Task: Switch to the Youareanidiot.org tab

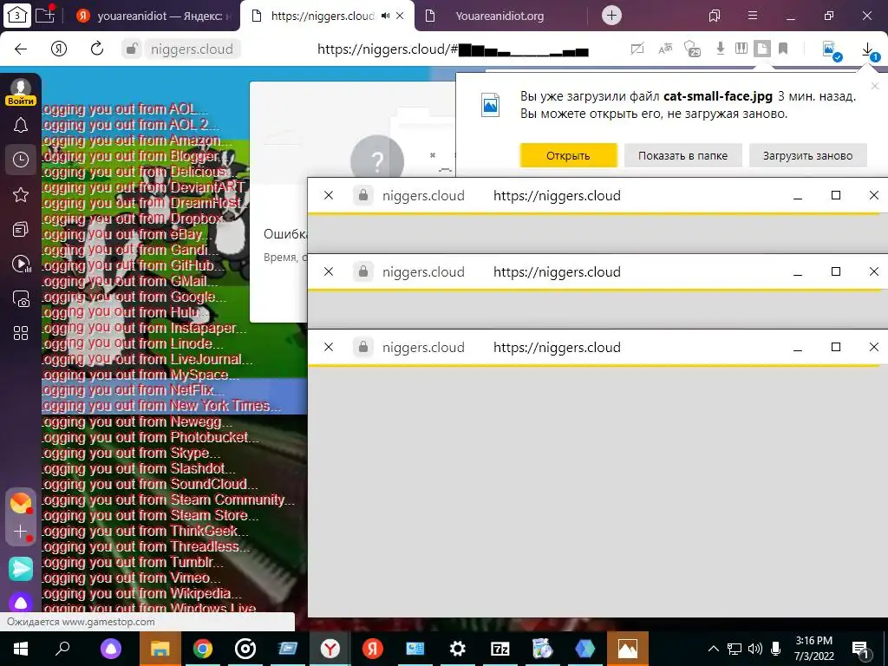Action: (x=499, y=16)
